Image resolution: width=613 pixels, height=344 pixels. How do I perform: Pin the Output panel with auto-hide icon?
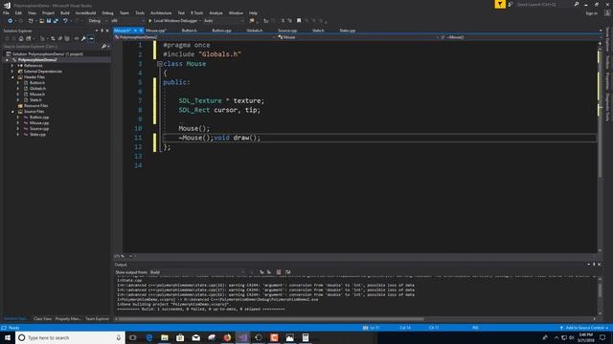(x=594, y=265)
